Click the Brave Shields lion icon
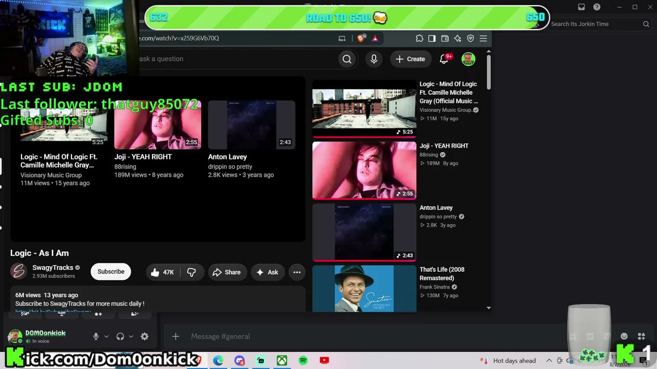Screen dimensions: 657x369 point(361,38)
